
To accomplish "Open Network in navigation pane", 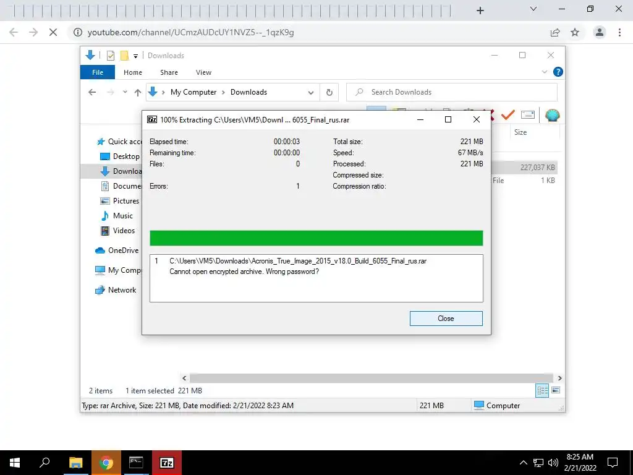I will tap(116, 290).
